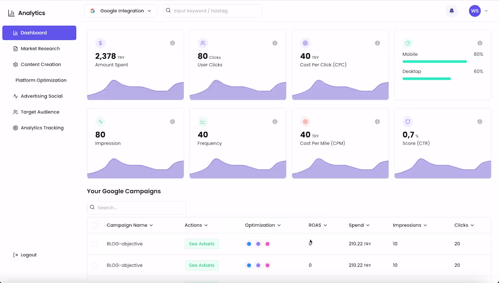Image resolution: width=499 pixels, height=283 pixels.
Task: Select Platform Optimization from the sidebar
Action: point(42,80)
